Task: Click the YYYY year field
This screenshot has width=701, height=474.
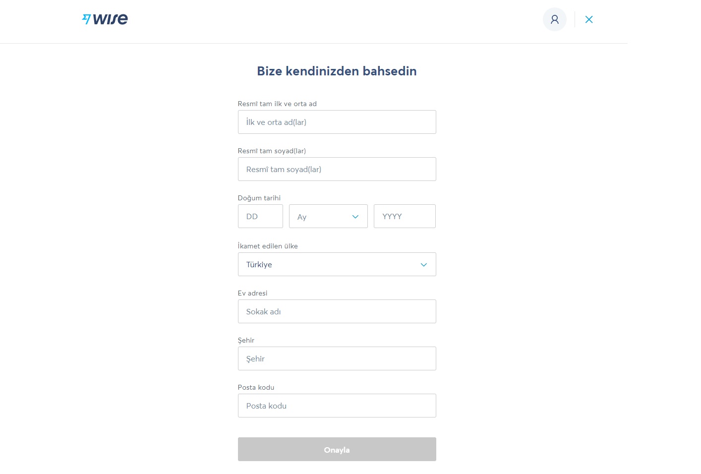Action: tap(405, 216)
